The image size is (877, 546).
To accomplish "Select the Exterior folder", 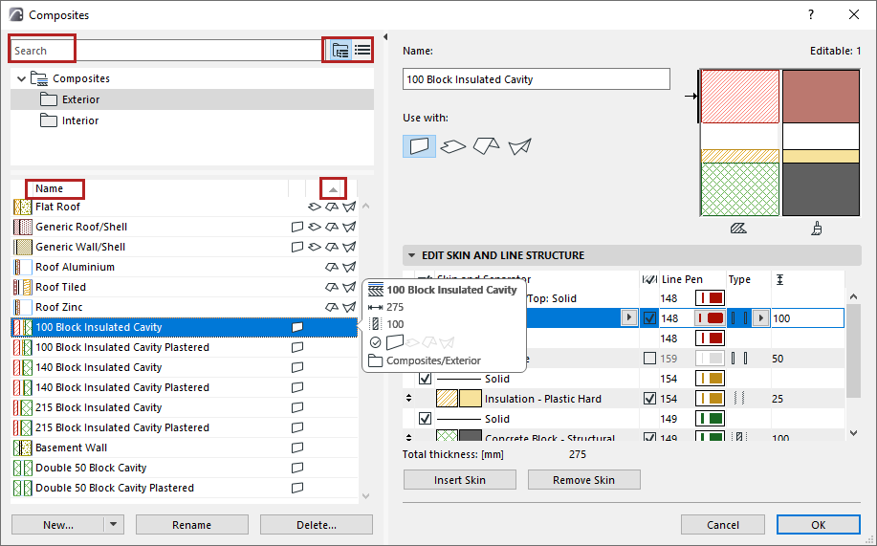I will tap(192, 99).
